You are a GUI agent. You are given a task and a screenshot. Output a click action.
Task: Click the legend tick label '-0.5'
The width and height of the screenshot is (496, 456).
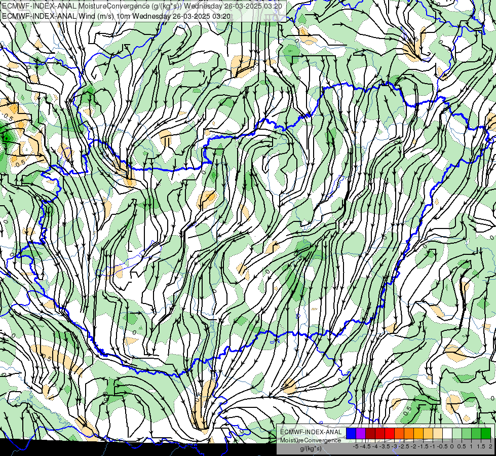tap(442, 446)
